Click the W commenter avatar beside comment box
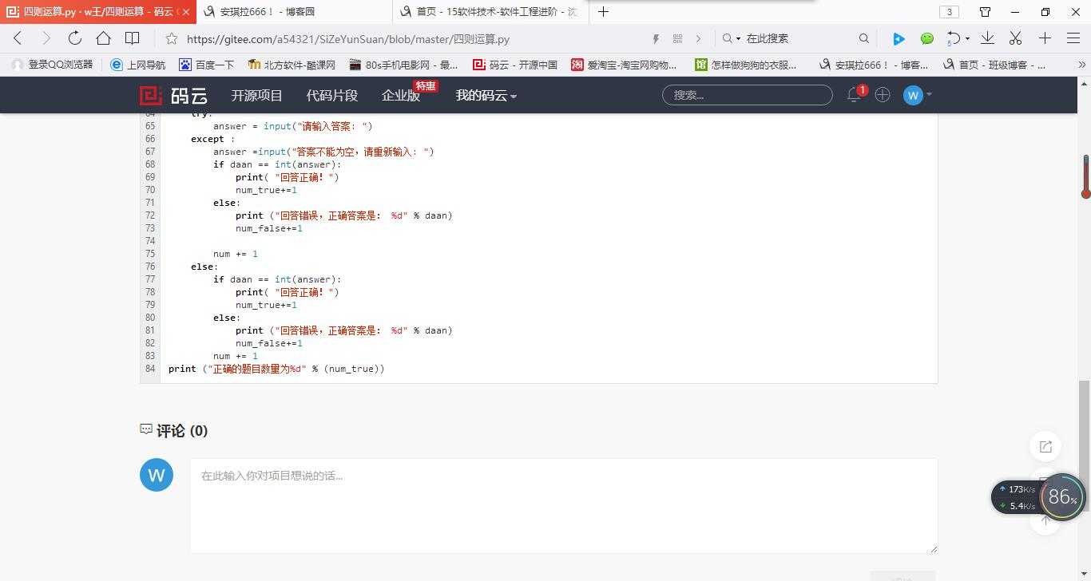 point(157,475)
